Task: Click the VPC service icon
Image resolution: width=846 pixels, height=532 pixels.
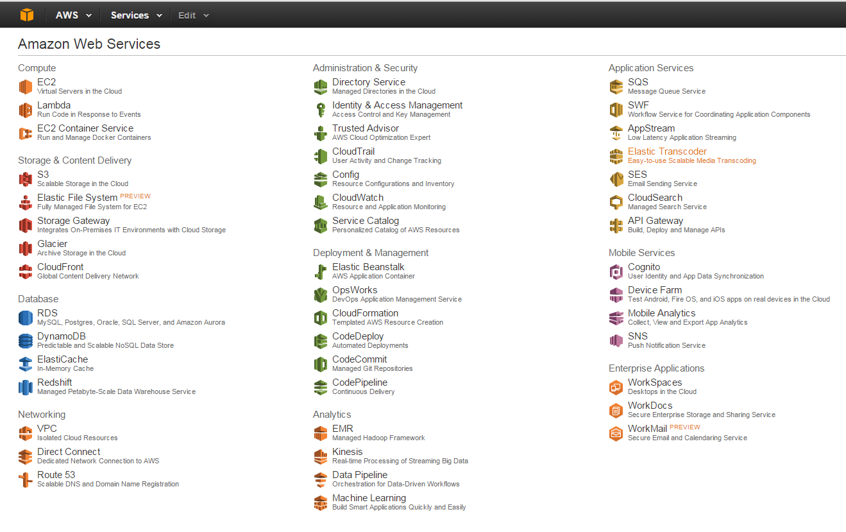Action: pyautogui.click(x=25, y=433)
